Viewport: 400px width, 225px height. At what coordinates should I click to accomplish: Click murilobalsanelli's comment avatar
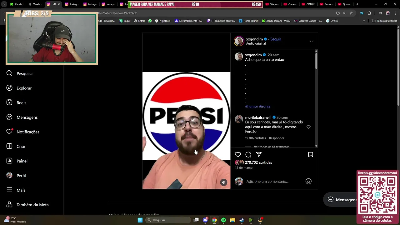tap(239, 119)
